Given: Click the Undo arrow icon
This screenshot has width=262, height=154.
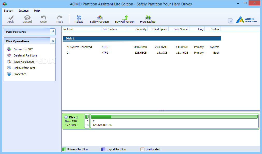Looking at the screenshot, I should (x=43, y=18).
